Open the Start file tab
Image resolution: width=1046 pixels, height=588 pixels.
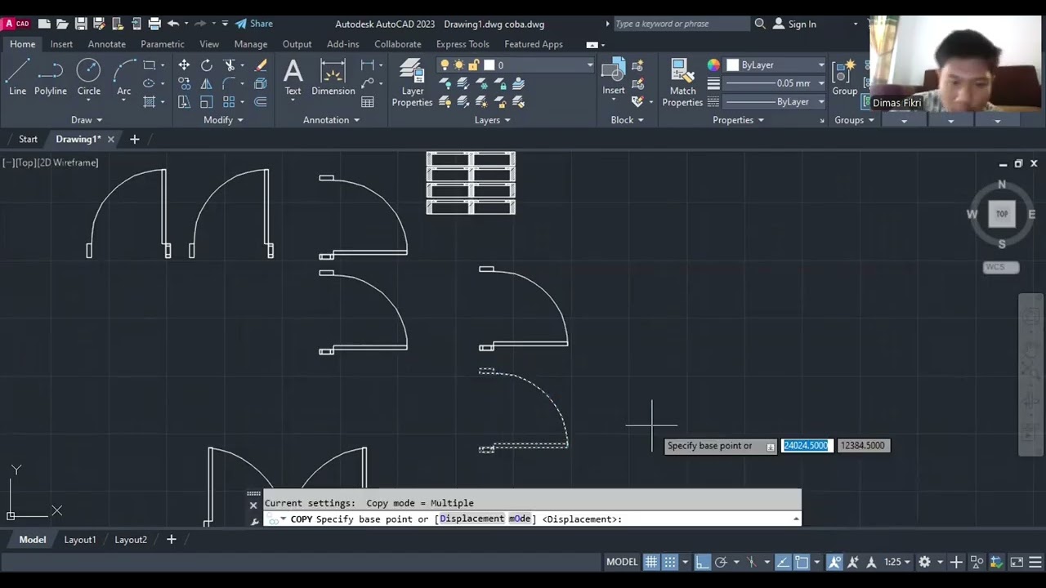click(29, 139)
